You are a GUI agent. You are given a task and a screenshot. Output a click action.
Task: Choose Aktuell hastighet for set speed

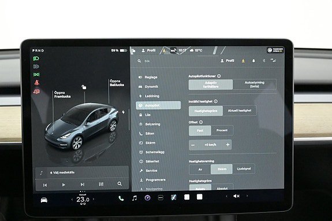click(x=240, y=110)
